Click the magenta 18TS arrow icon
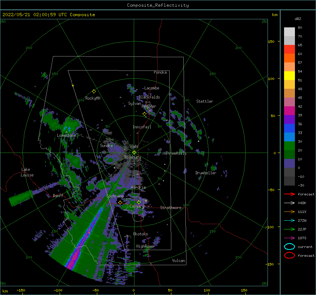The height and width of the screenshot is (295, 316). click(x=289, y=238)
